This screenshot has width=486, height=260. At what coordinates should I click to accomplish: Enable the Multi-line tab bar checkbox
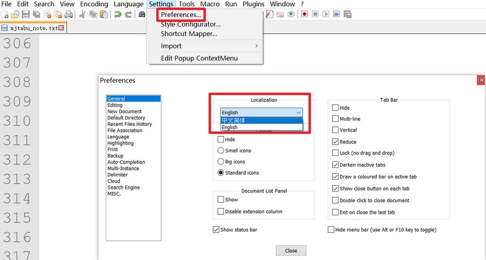coord(335,119)
